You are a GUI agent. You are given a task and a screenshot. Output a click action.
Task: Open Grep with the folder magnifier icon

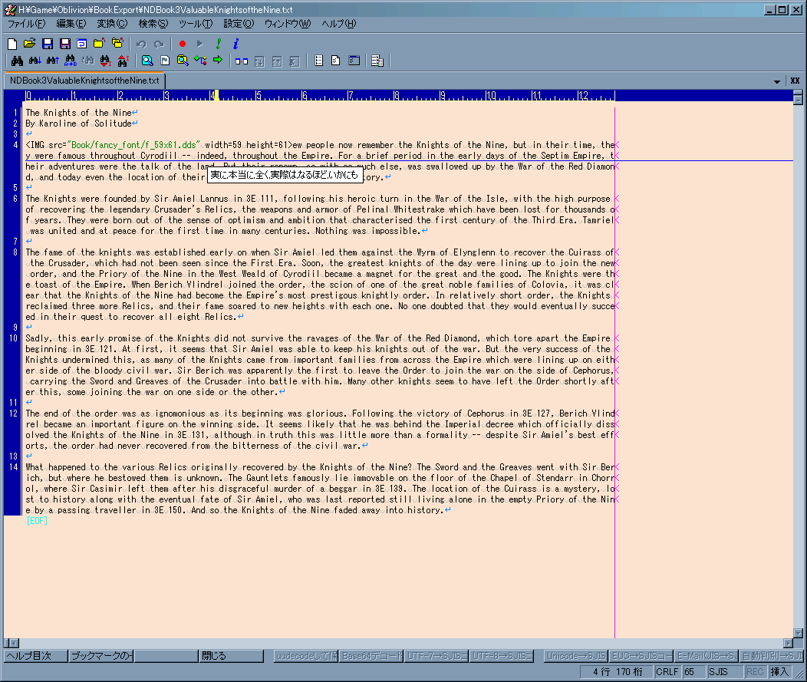[183, 61]
